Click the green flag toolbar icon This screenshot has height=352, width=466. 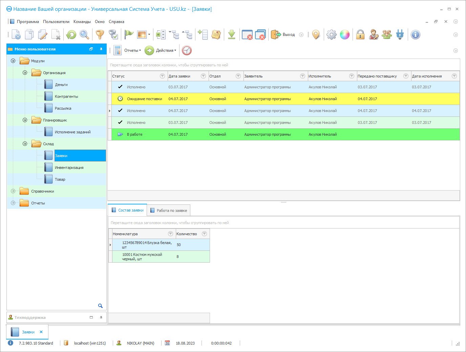click(129, 35)
